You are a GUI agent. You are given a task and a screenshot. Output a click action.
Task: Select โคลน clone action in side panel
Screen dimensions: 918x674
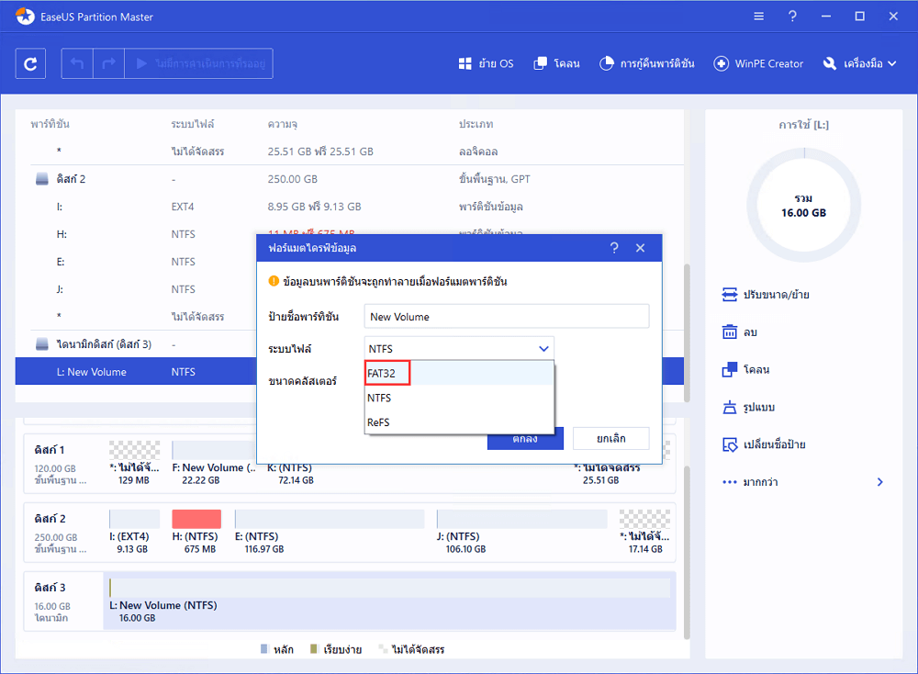[x=745, y=369]
